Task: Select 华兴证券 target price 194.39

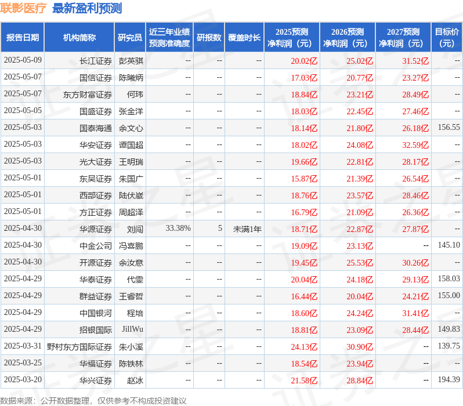Action: click(449, 379)
